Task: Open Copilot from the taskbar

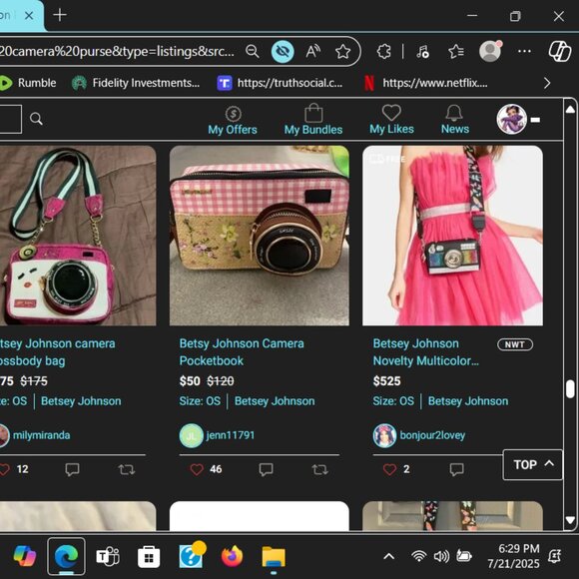Action: [25, 556]
